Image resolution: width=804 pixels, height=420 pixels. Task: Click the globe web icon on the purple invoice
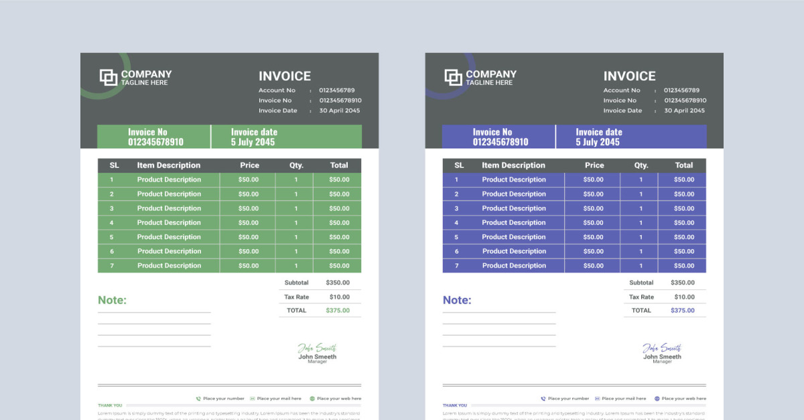pyautogui.click(x=657, y=399)
